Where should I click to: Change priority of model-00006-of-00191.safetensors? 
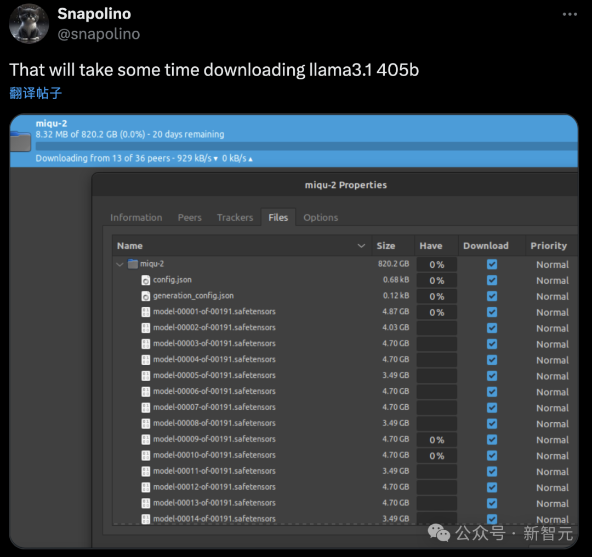click(553, 392)
